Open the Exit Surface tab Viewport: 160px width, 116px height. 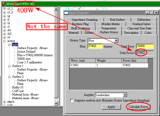coord(117,20)
